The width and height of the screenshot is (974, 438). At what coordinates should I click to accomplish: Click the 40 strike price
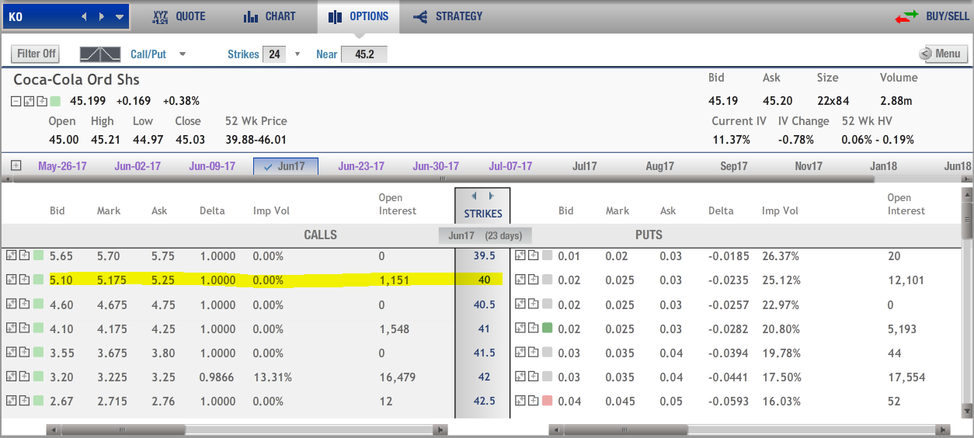(483, 280)
